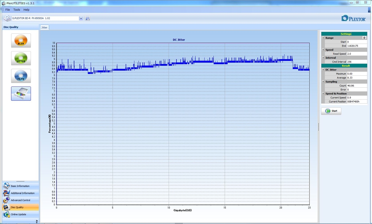Click the Range settings reset icon
The width and height of the screenshot is (372, 224).
(x=364, y=38)
